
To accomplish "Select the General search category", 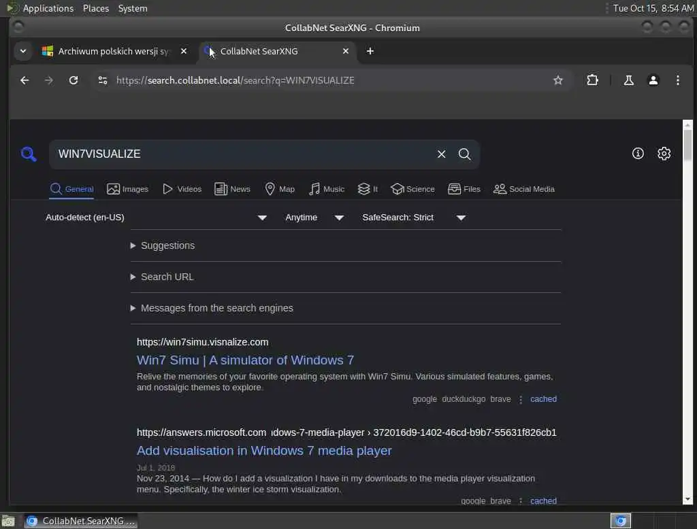I will tap(71, 189).
